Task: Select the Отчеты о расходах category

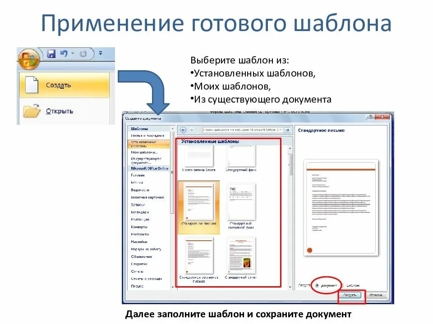Action: (147, 279)
